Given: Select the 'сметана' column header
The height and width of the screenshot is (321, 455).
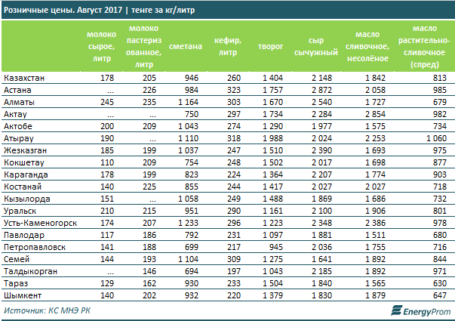Looking at the screenshot, I should [x=186, y=46].
